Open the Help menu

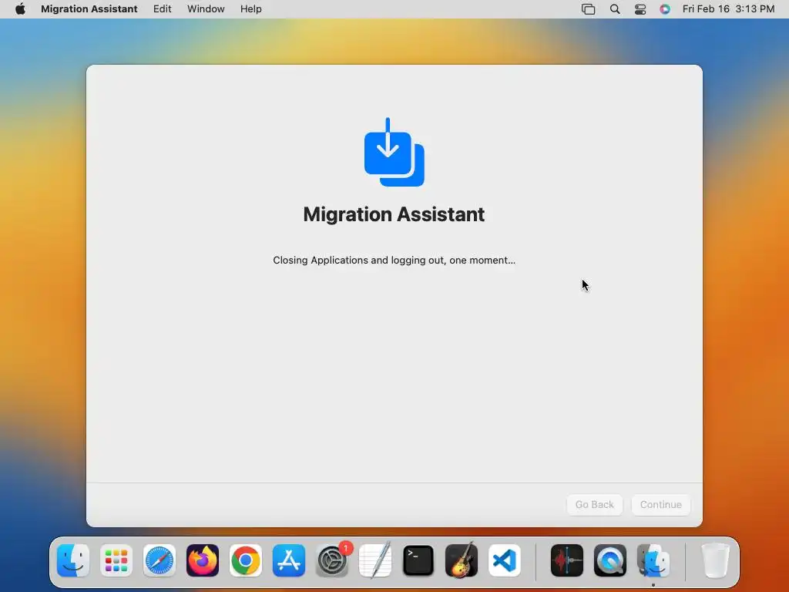[250, 9]
